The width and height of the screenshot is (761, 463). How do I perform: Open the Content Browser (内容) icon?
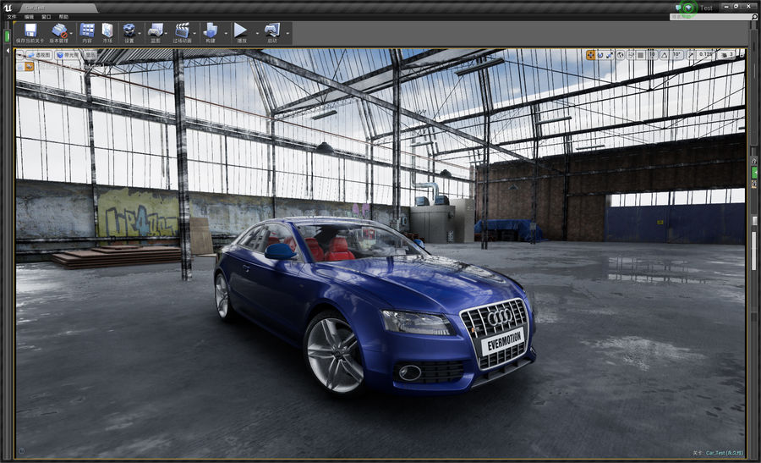[87, 30]
